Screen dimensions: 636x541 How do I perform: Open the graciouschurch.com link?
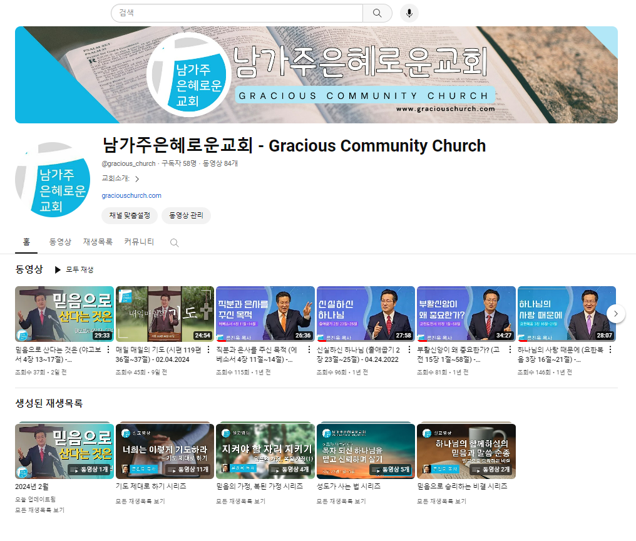pos(131,195)
